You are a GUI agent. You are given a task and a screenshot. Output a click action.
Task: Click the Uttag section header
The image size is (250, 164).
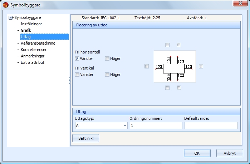[x=156, y=112]
